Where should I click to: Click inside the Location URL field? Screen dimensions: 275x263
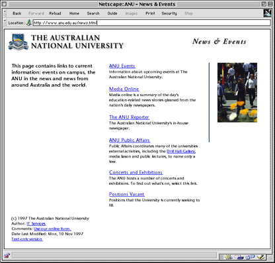(x=152, y=23)
